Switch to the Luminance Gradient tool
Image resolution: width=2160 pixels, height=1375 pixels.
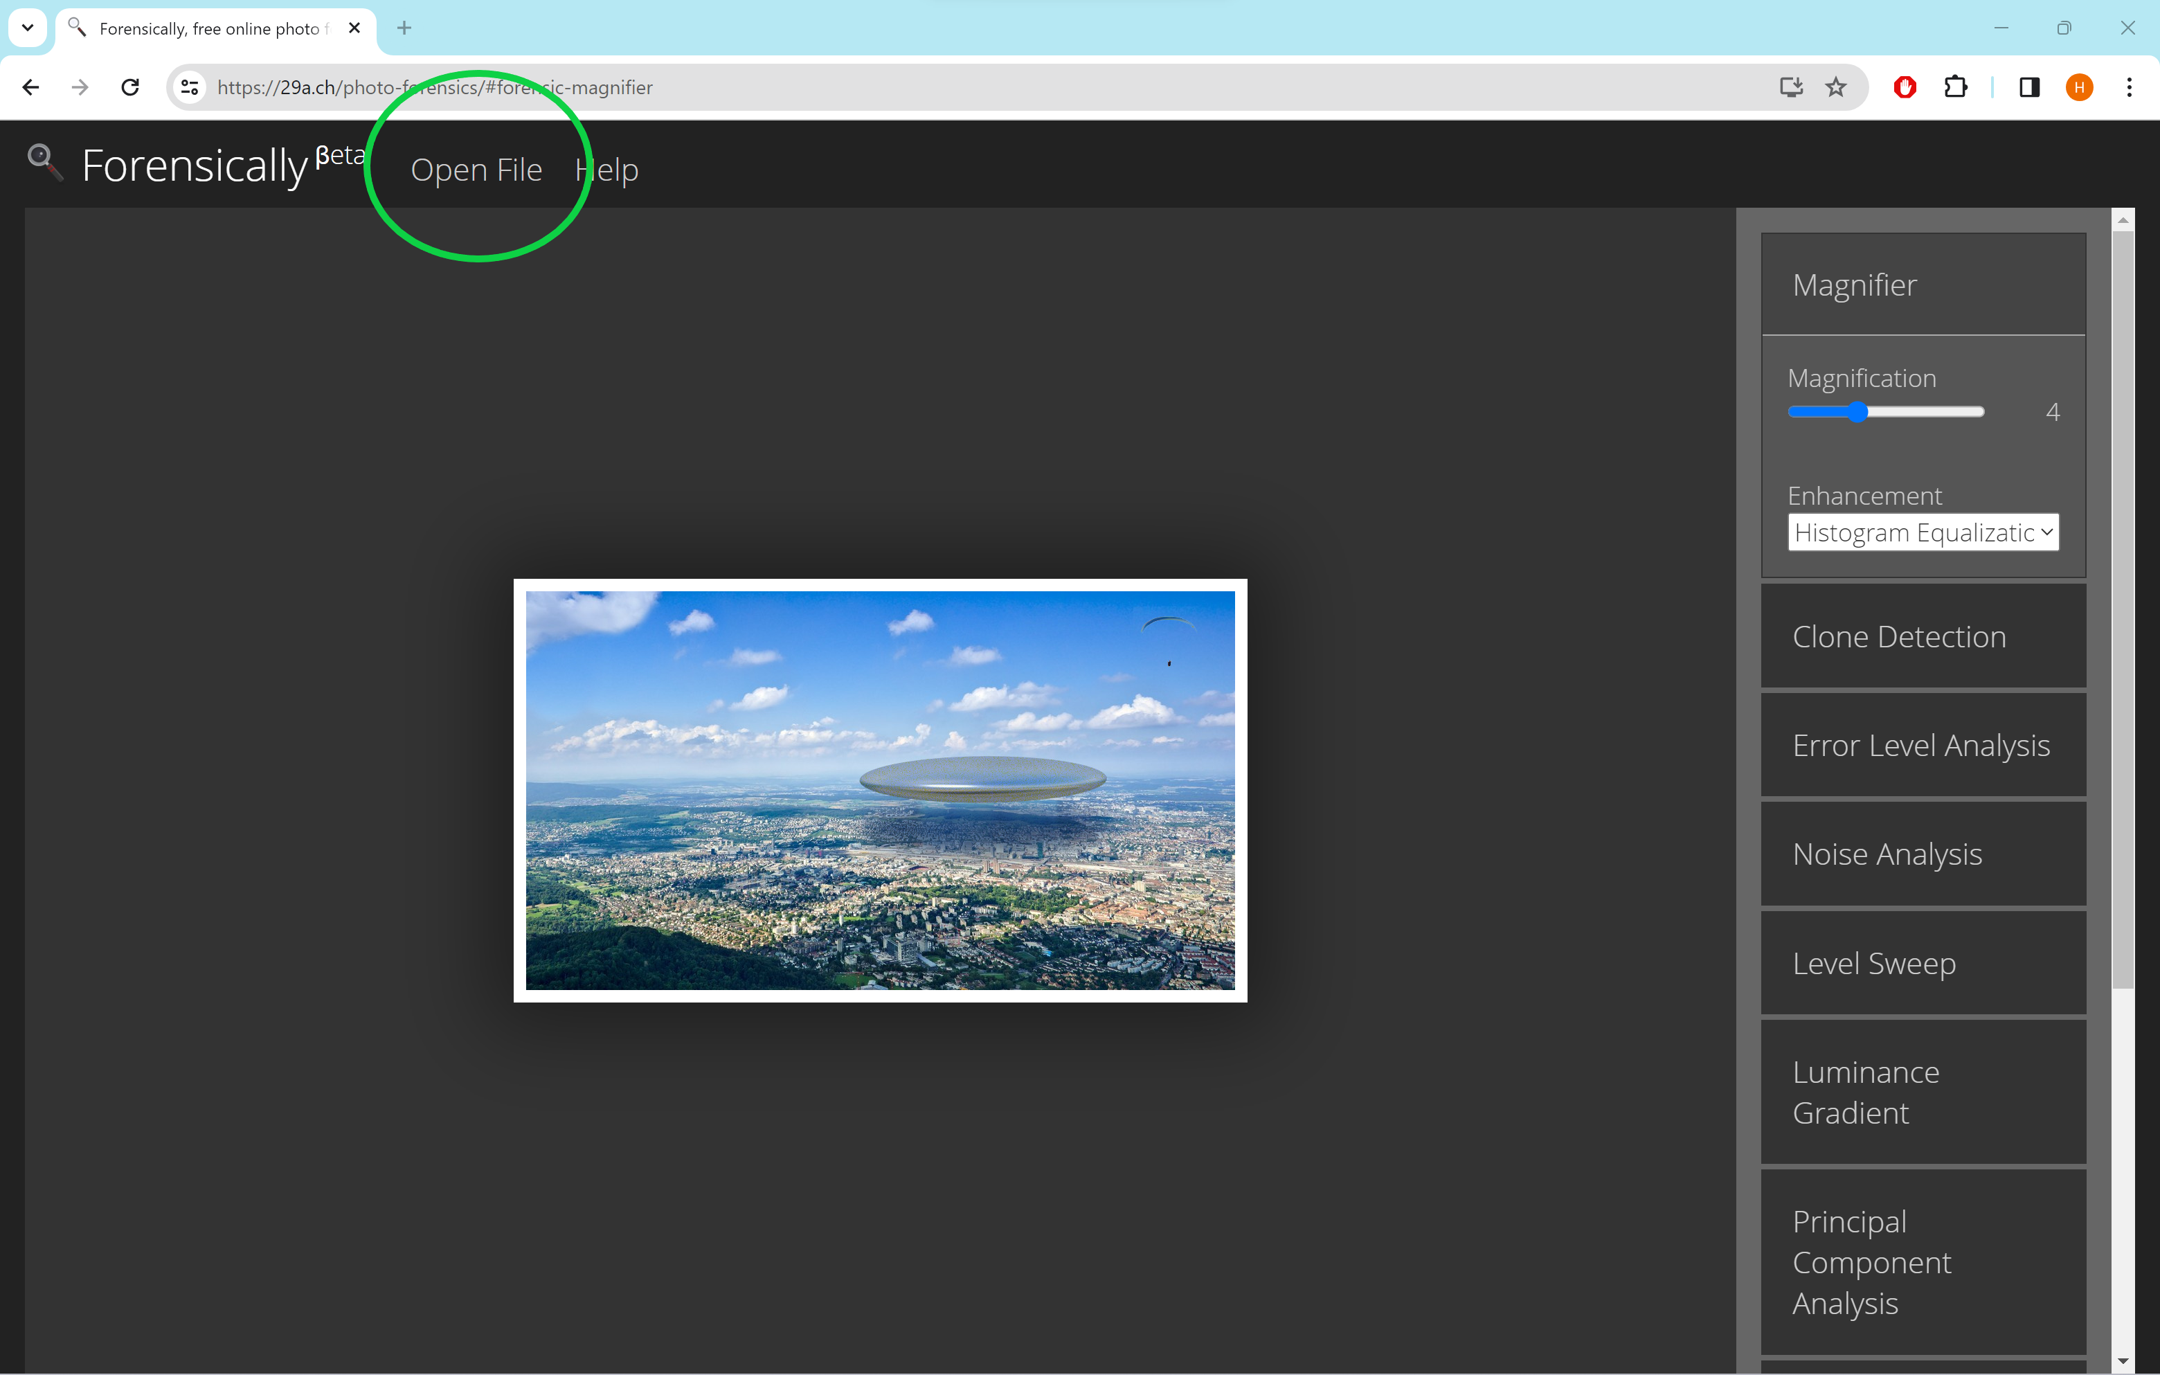1923,1092
